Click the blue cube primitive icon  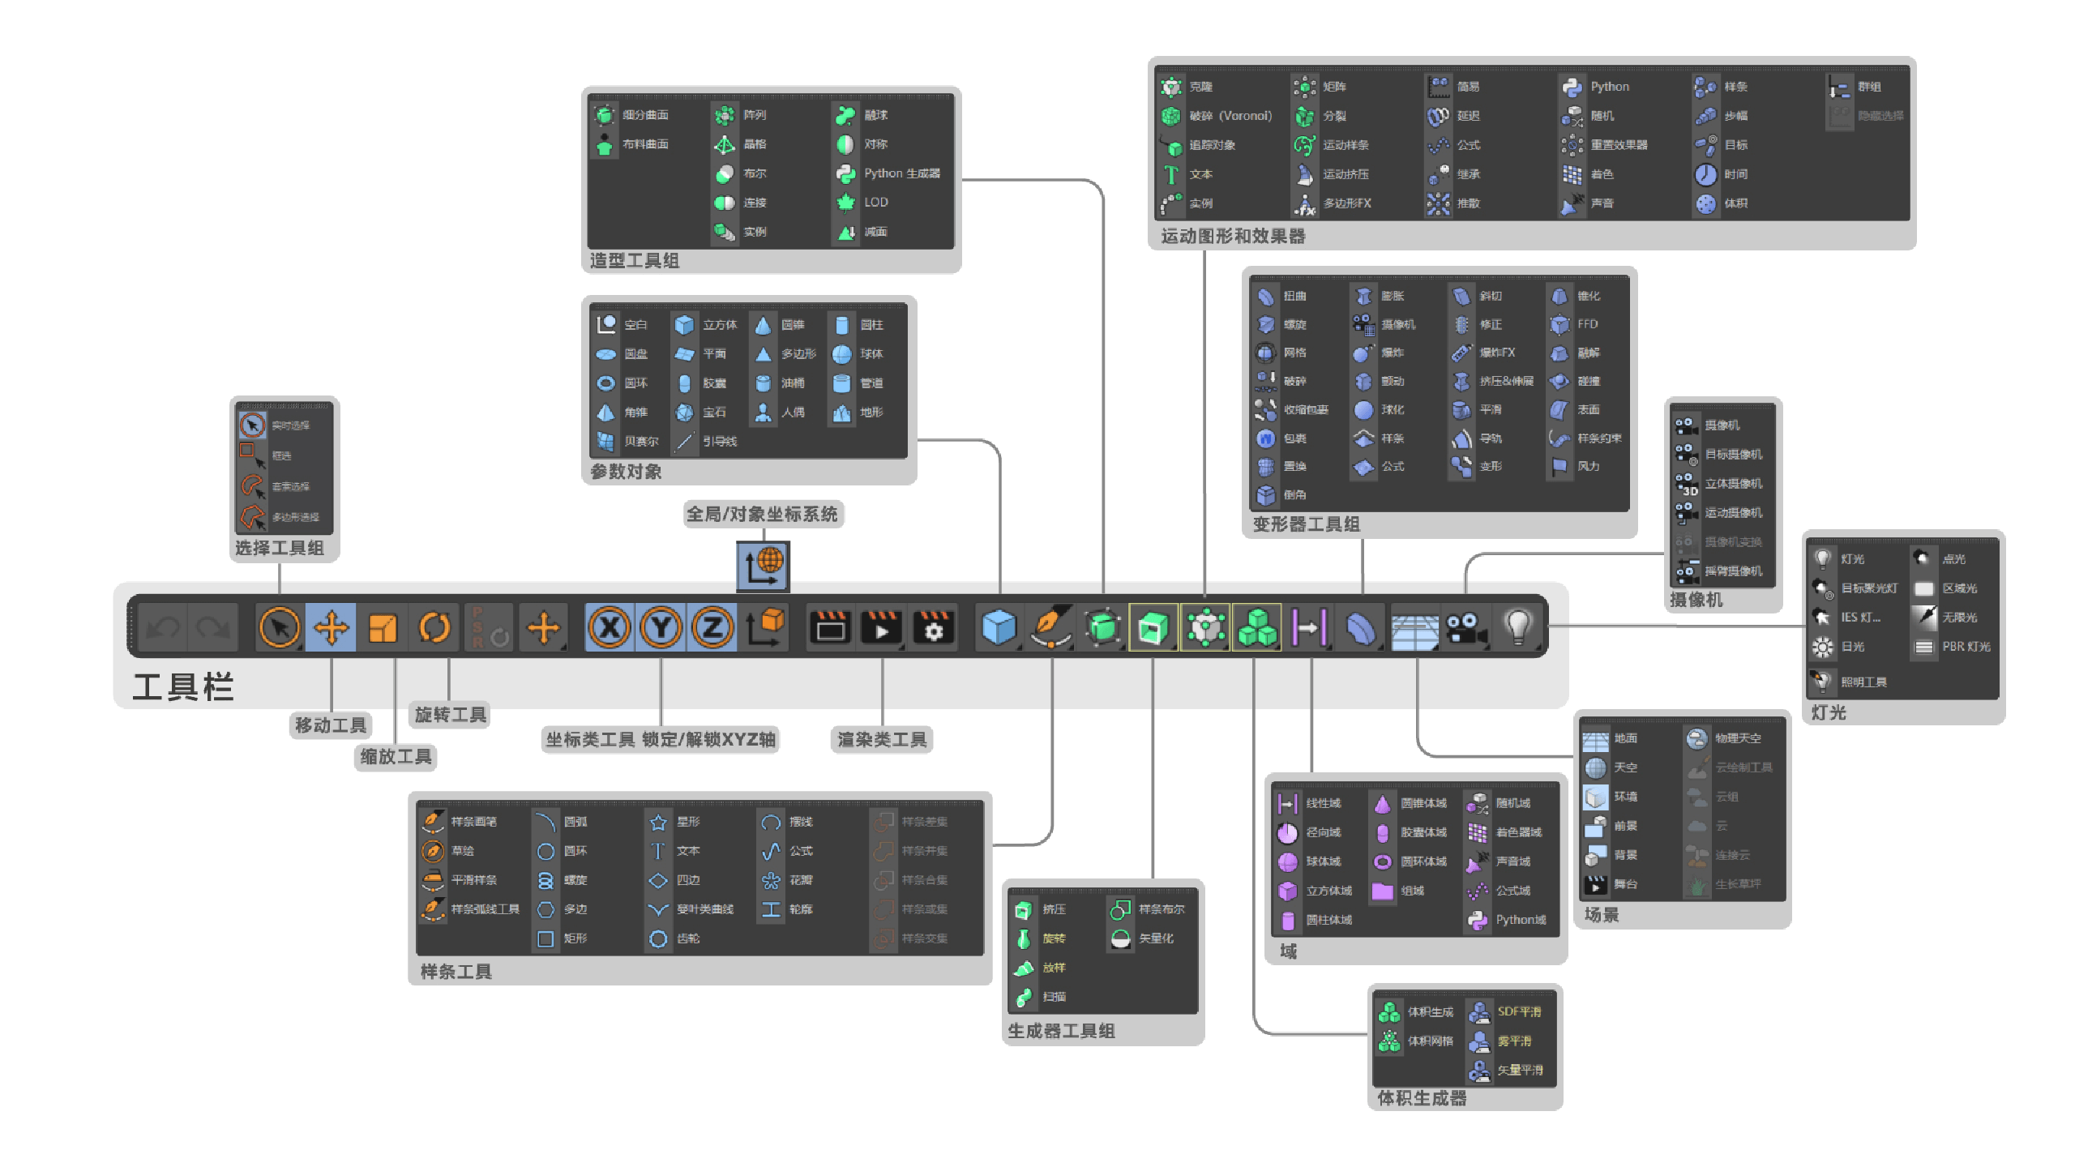[x=999, y=627]
